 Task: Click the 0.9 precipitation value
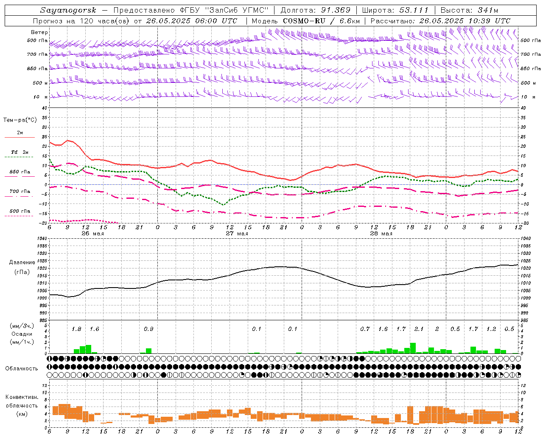point(148,329)
